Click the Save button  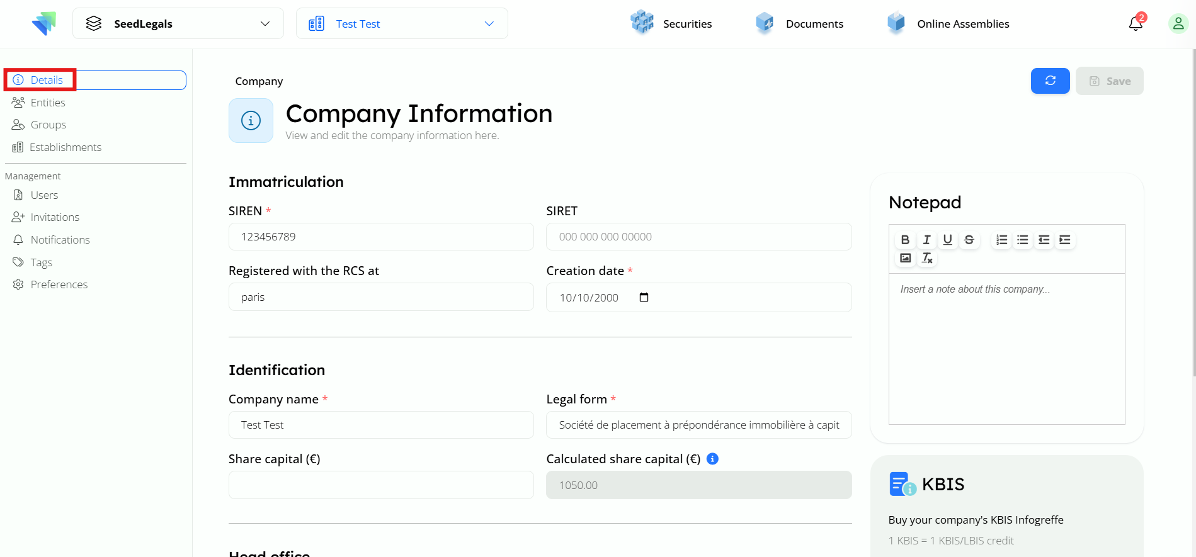(x=1109, y=81)
